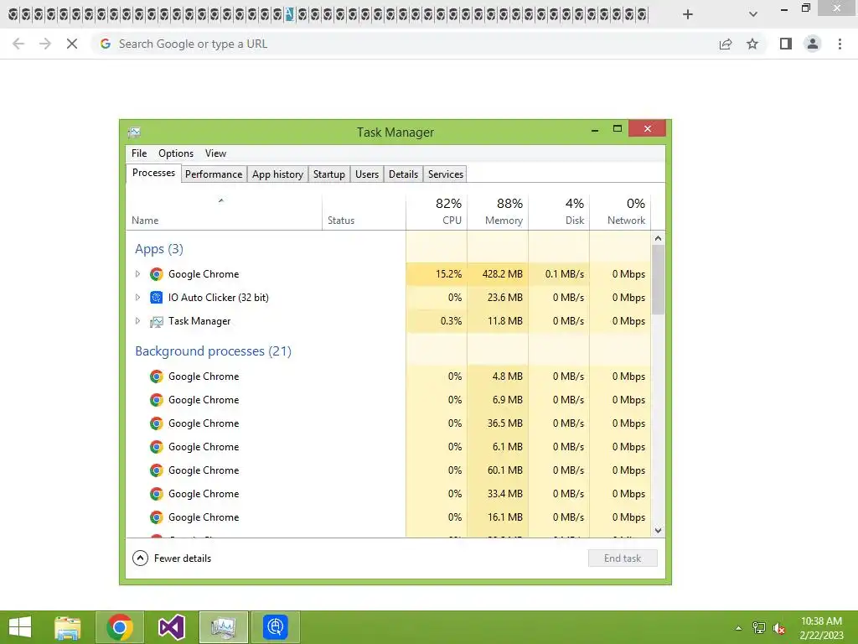Click the Task Manager taskbar button
858x644 pixels.
pyautogui.click(x=223, y=627)
